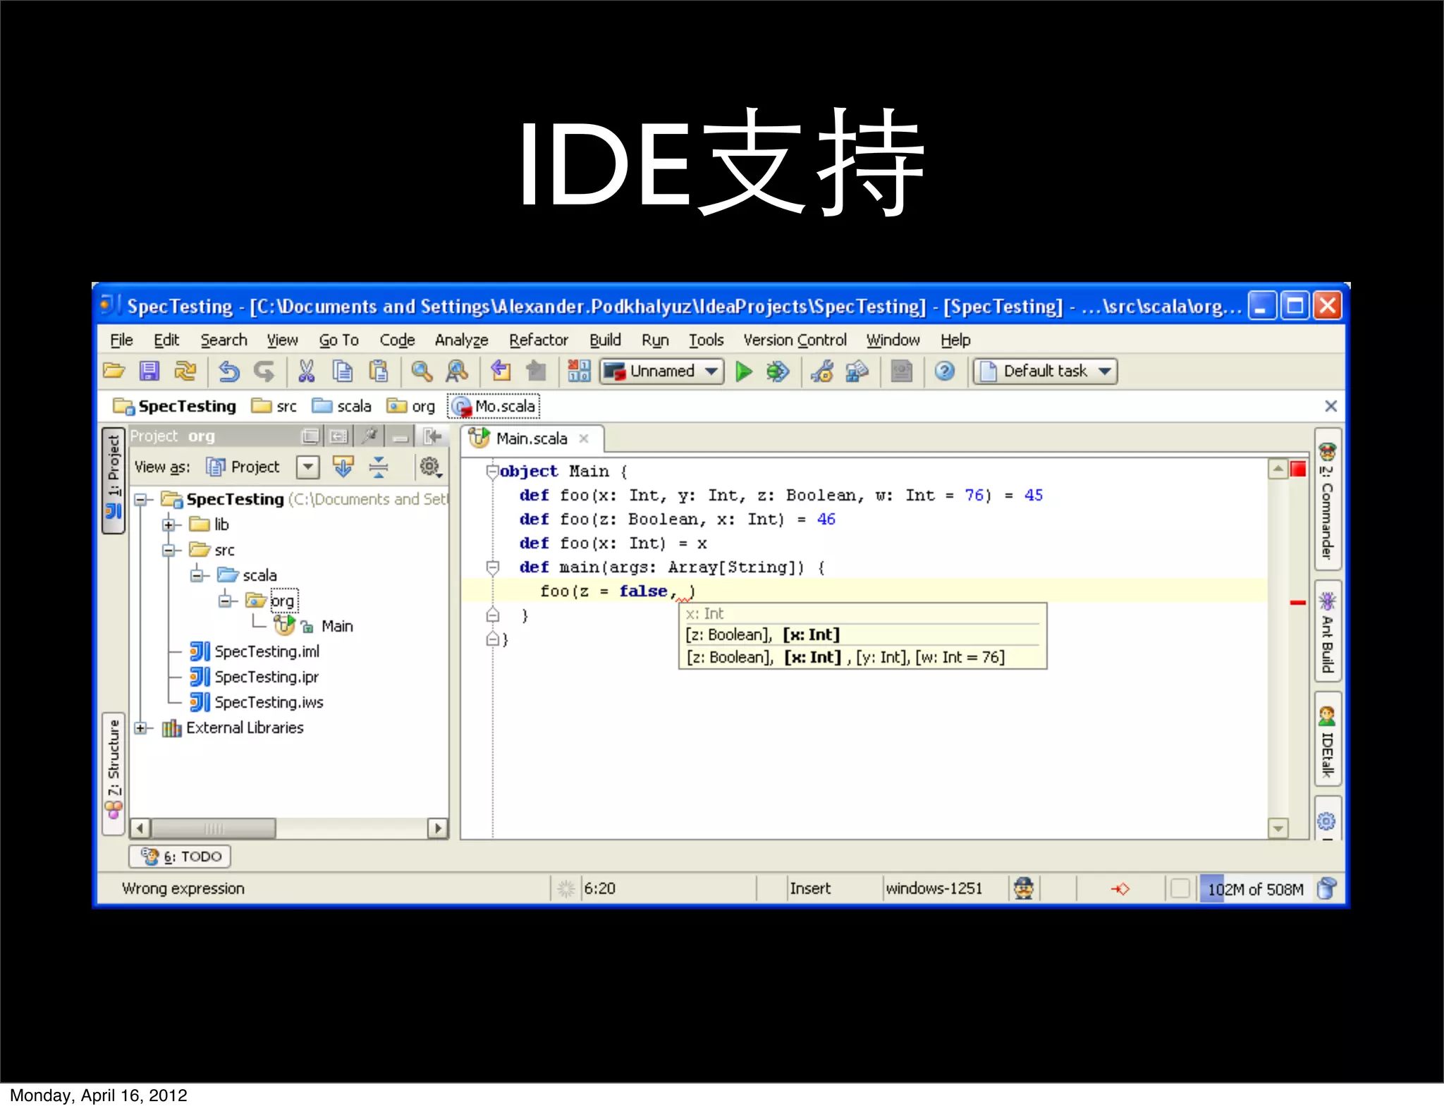Expand External Libraries node
The height and width of the screenshot is (1111, 1444).
141,728
